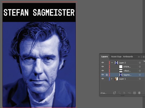Toggle lock column for Layer 2

107,63
